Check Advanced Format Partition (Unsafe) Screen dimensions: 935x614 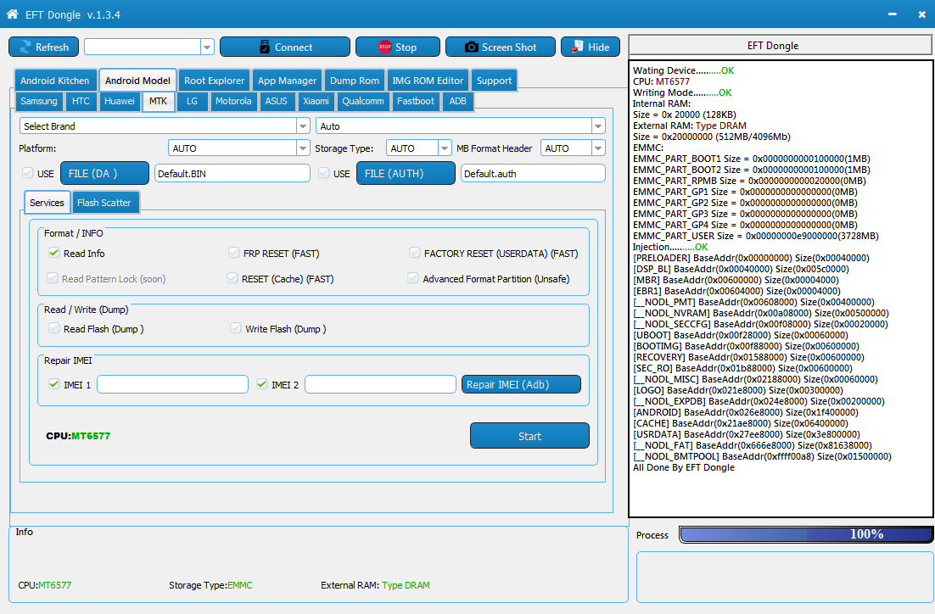[412, 278]
